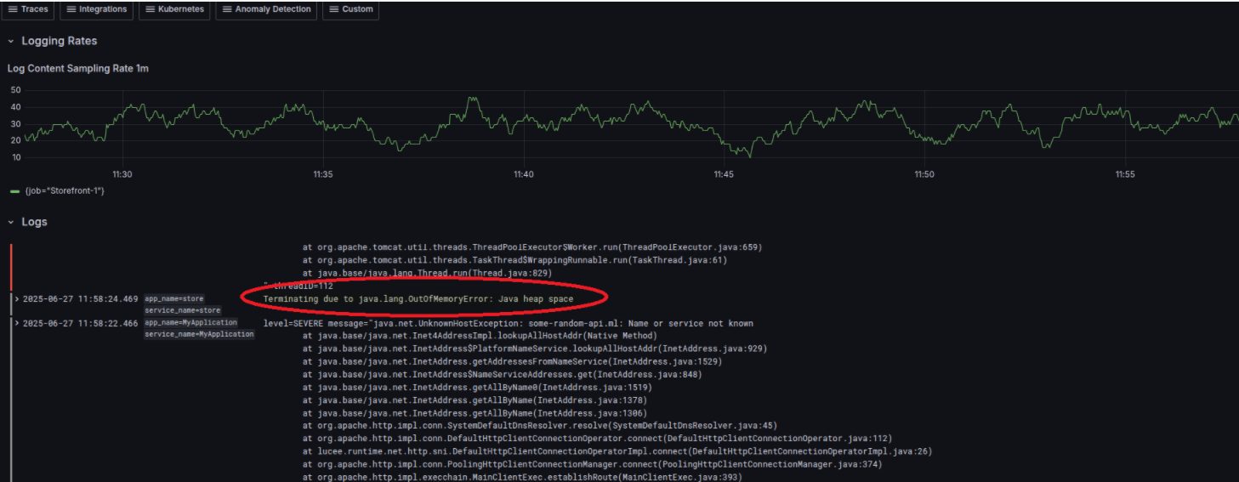Expand the 11:58:22.466 log entry
The height and width of the screenshot is (482, 1239).
(x=17, y=324)
